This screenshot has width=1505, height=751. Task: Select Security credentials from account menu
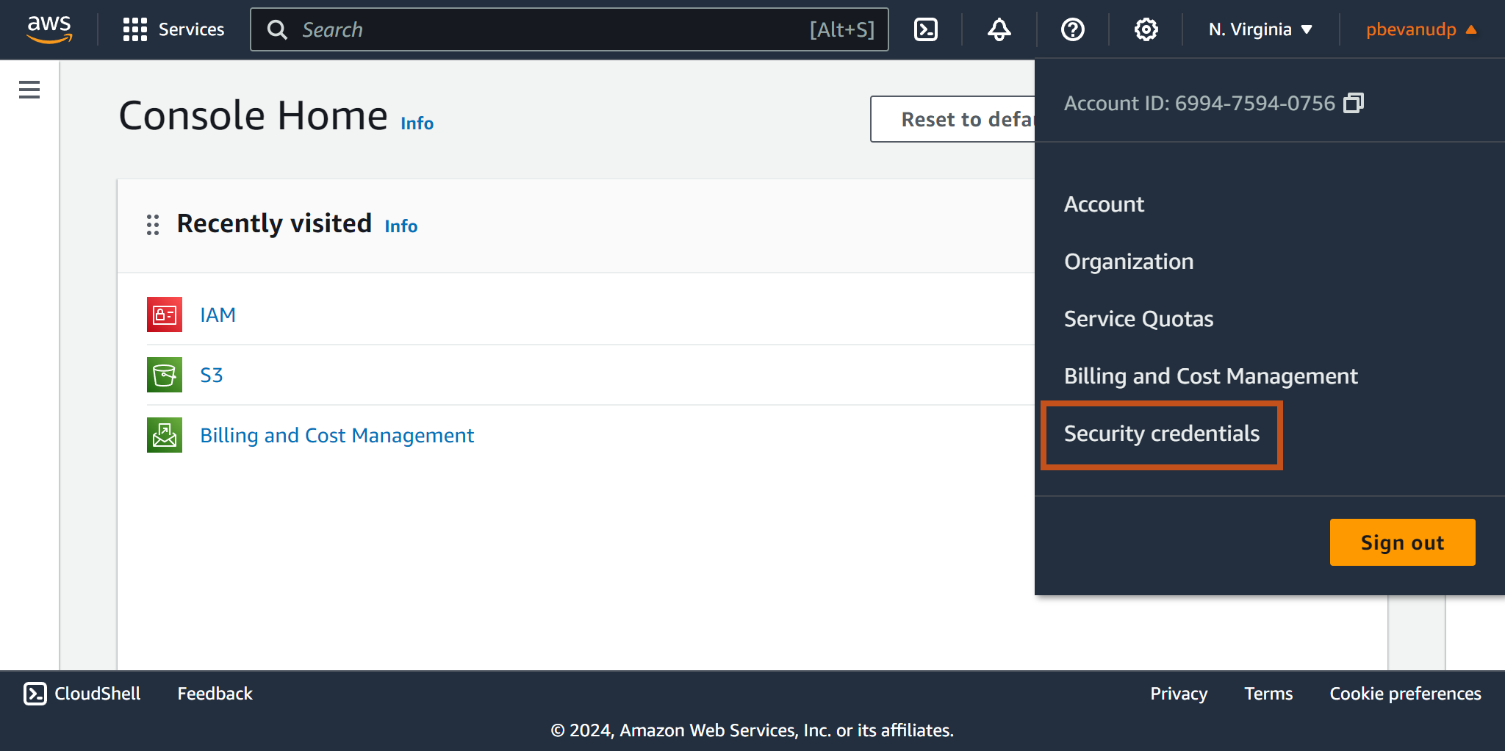click(x=1161, y=434)
